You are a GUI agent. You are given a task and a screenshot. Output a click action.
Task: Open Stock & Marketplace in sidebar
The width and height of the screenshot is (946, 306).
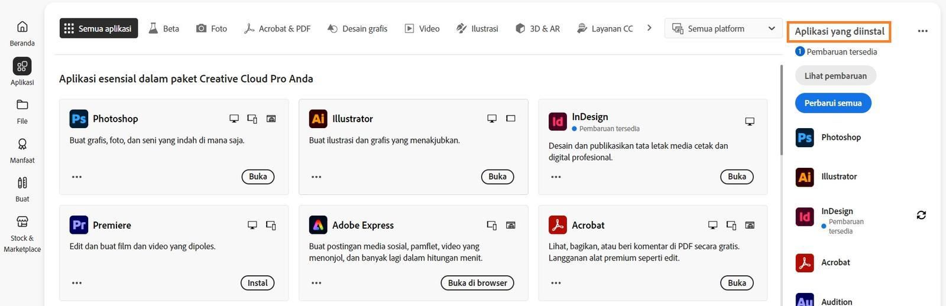(x=22, y=234)
